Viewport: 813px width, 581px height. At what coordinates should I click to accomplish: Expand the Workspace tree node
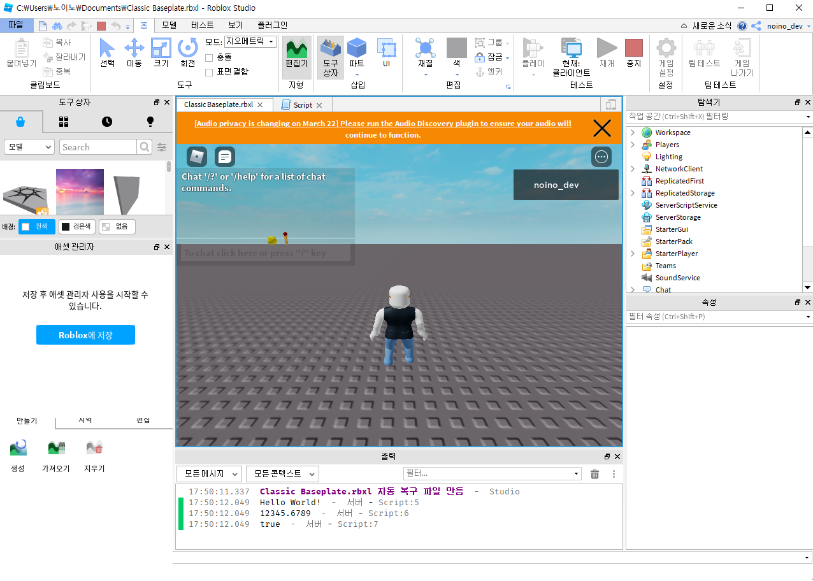point(633,133)
